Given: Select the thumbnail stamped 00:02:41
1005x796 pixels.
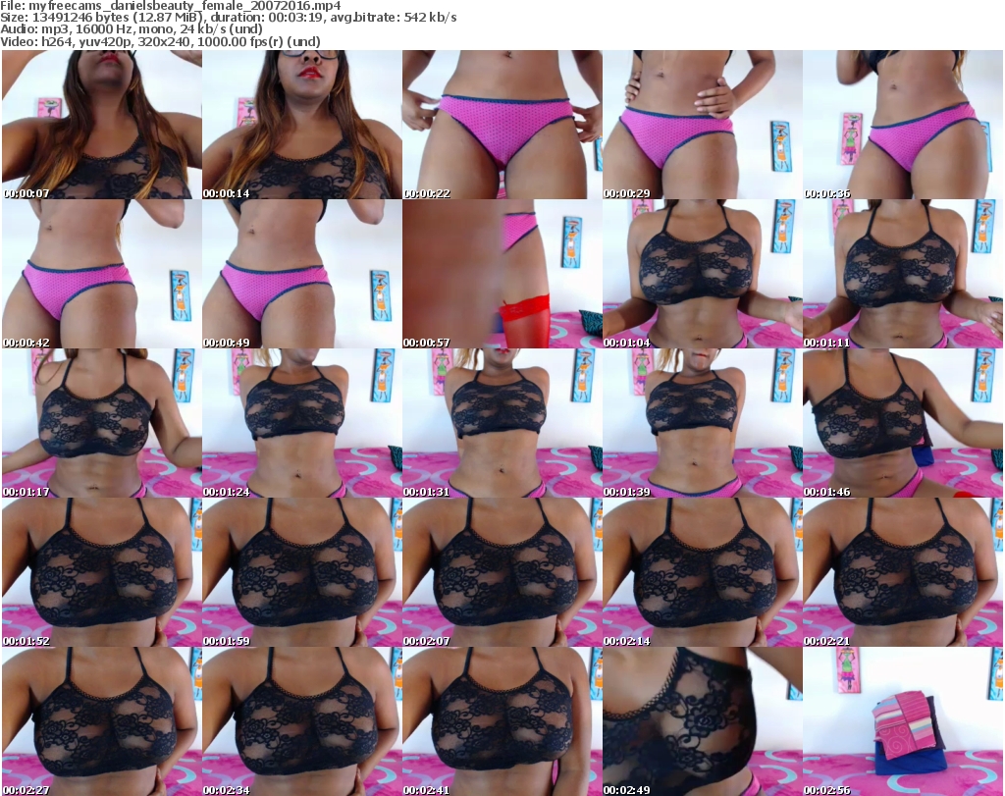Looking at the screenshot, I should 502,721.
